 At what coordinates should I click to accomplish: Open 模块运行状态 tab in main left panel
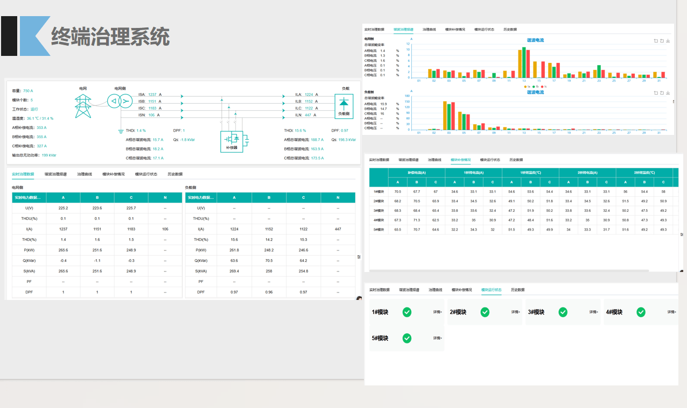pos(146,174)
